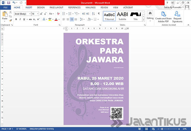This screenshot has height=131, width=191.
Task: Apply the Subtitle style
Action: coord(122,16)
